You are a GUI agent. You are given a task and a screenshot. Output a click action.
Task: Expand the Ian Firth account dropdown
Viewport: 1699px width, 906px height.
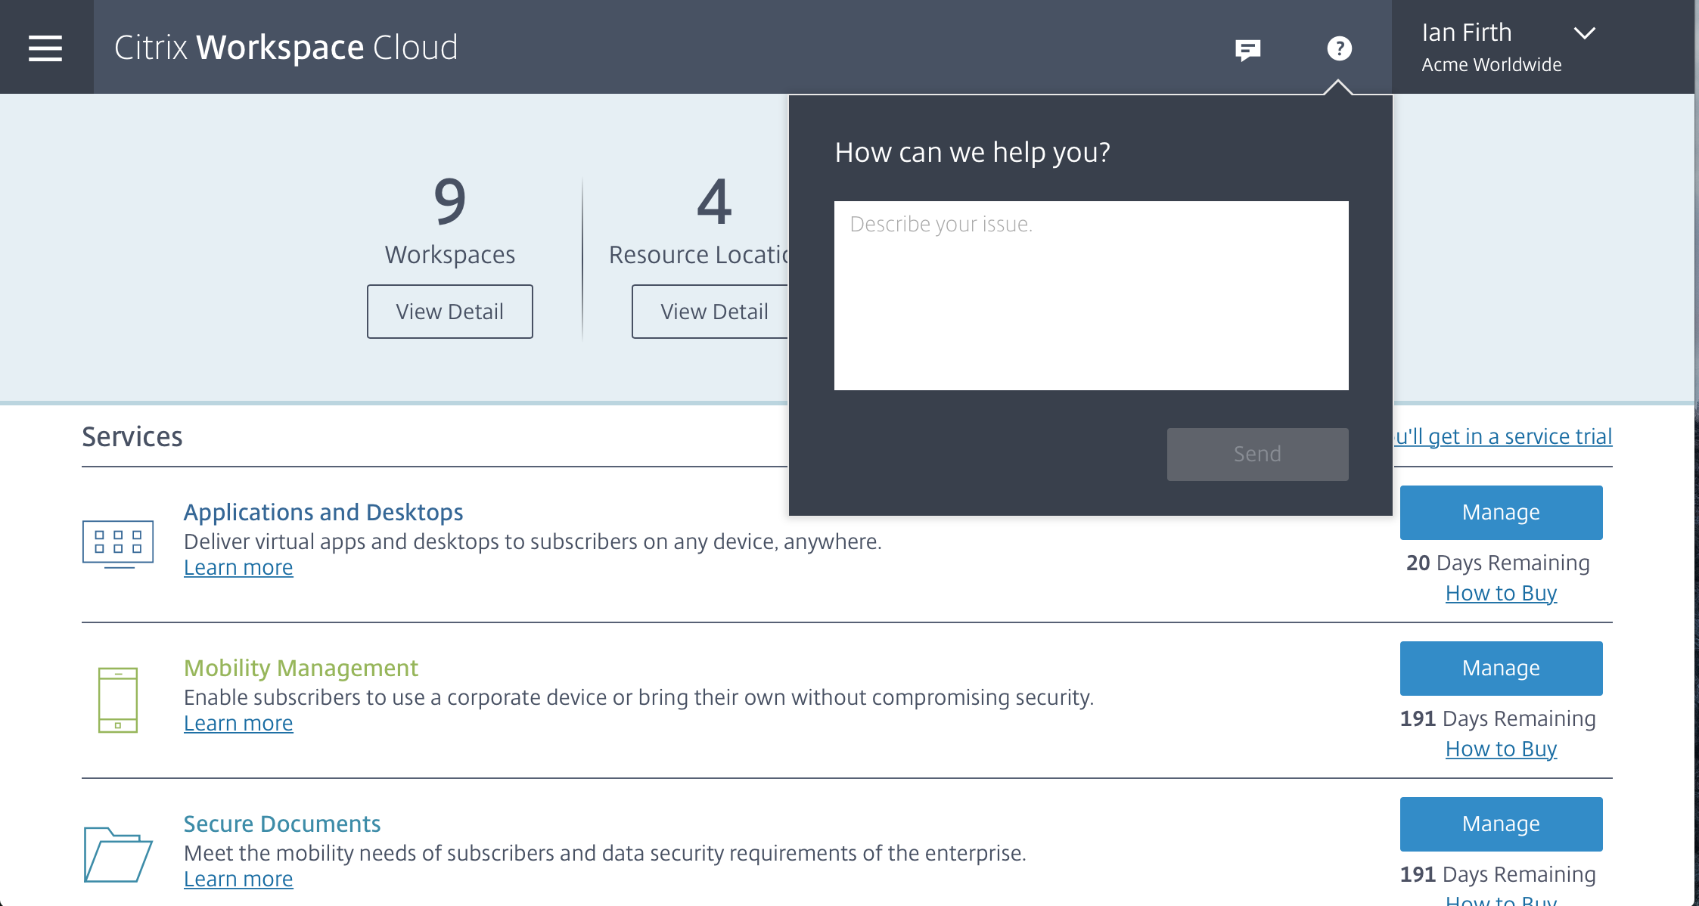[1583, 33]
